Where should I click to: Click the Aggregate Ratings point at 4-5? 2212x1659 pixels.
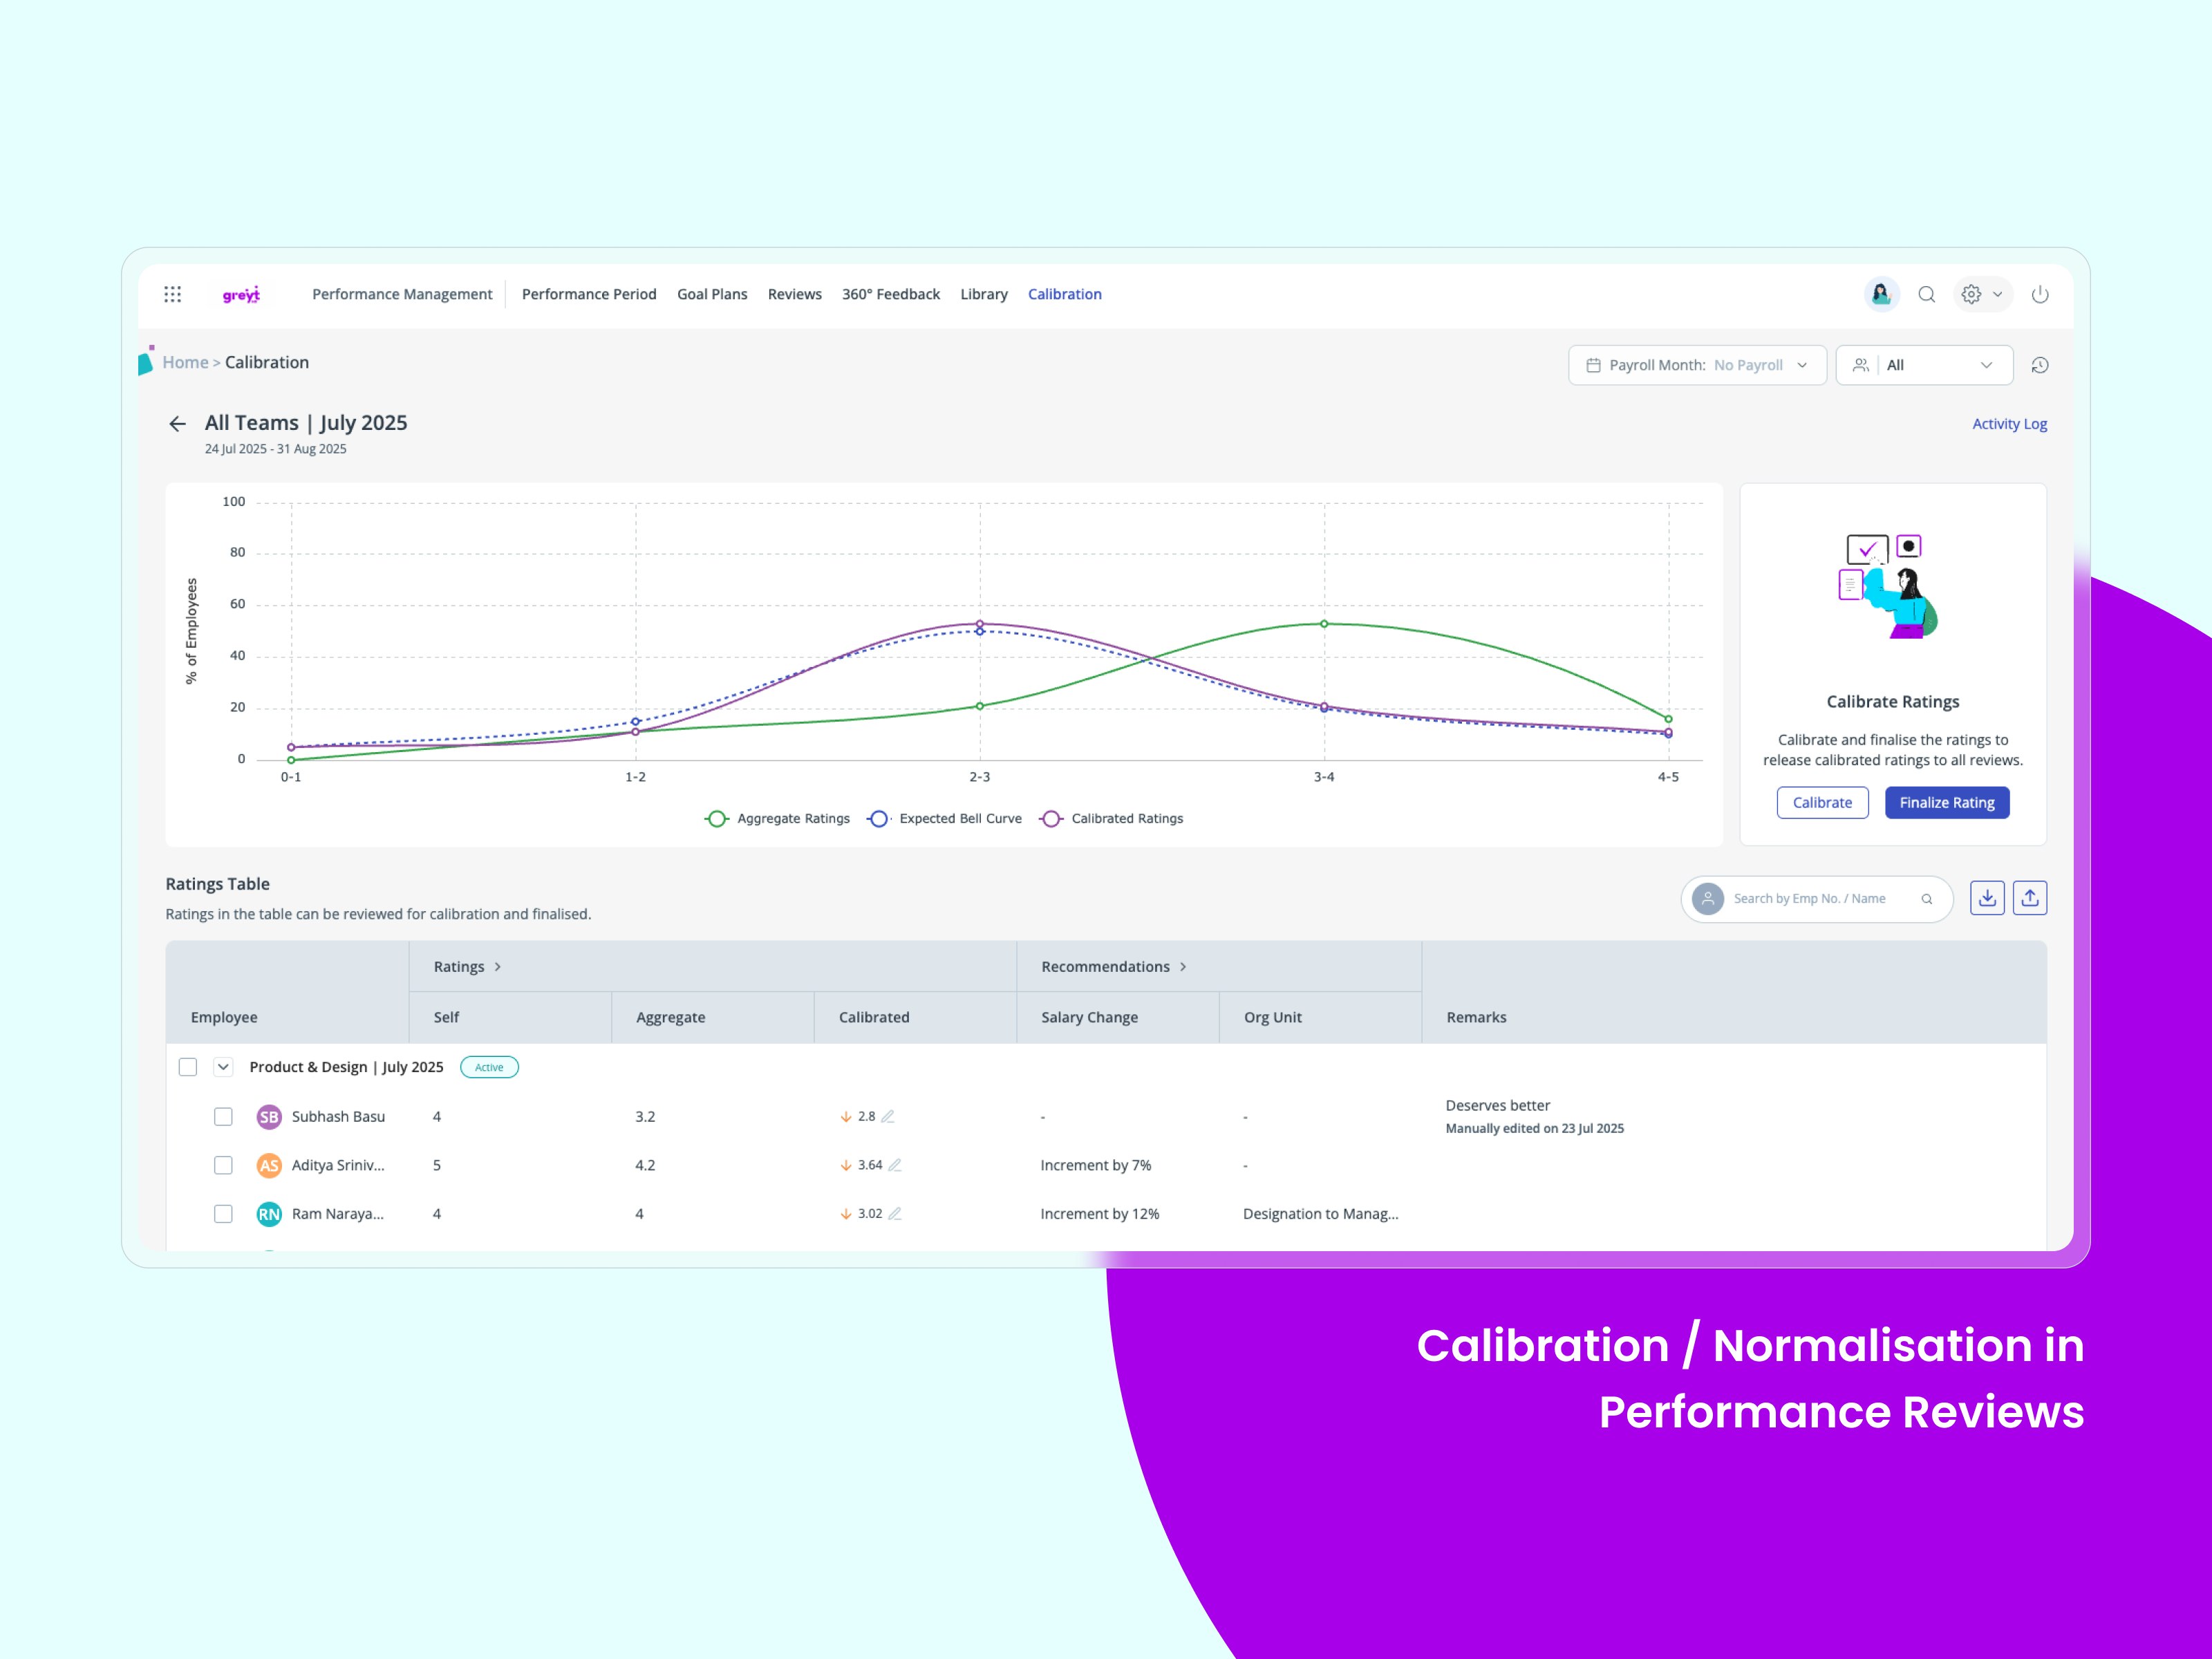1668,719
